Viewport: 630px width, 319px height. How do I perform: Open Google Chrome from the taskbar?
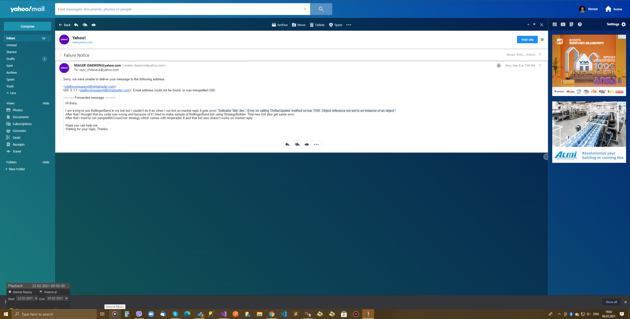272,314
